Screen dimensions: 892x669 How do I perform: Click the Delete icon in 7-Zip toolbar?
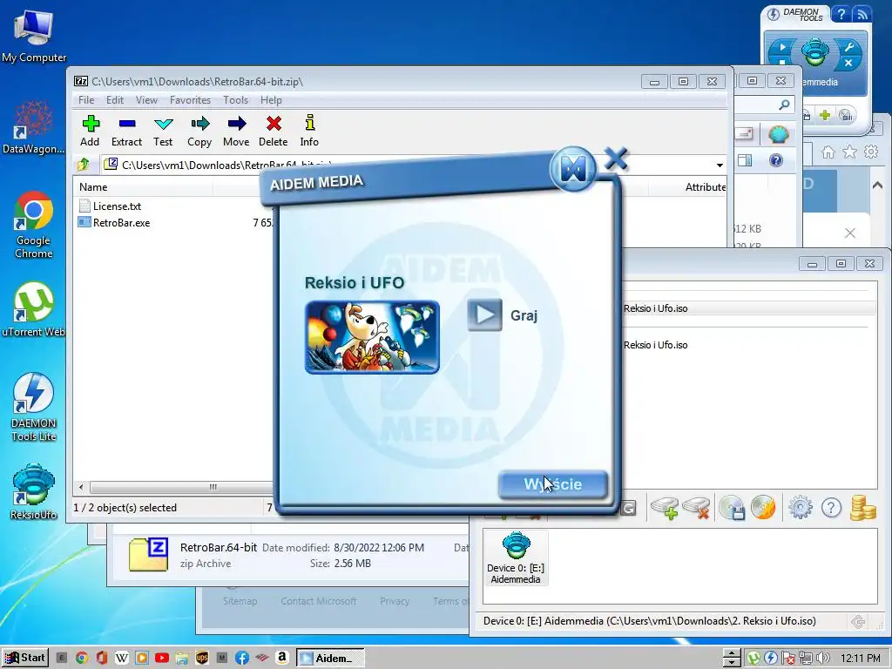coord(273,132)
